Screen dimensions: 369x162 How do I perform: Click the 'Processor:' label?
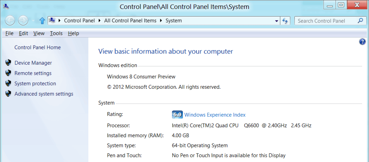pos(118,126)
